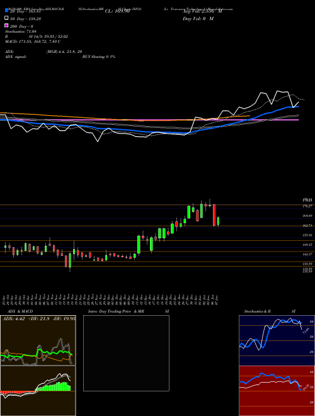Click the '50 Day = 158.28' label

pyautogui.click(x=25, y=18)
